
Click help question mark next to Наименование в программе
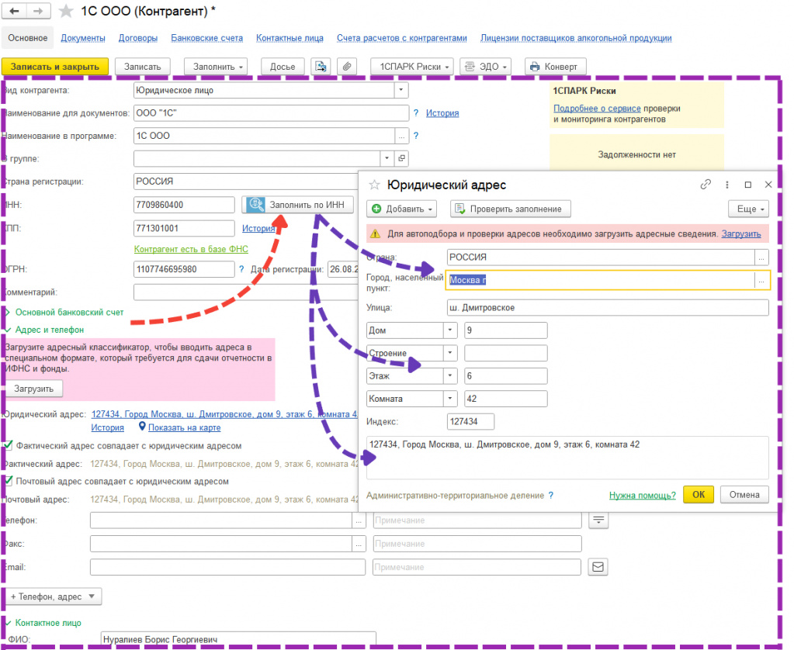pyautogui.click(x=416, y=136)
